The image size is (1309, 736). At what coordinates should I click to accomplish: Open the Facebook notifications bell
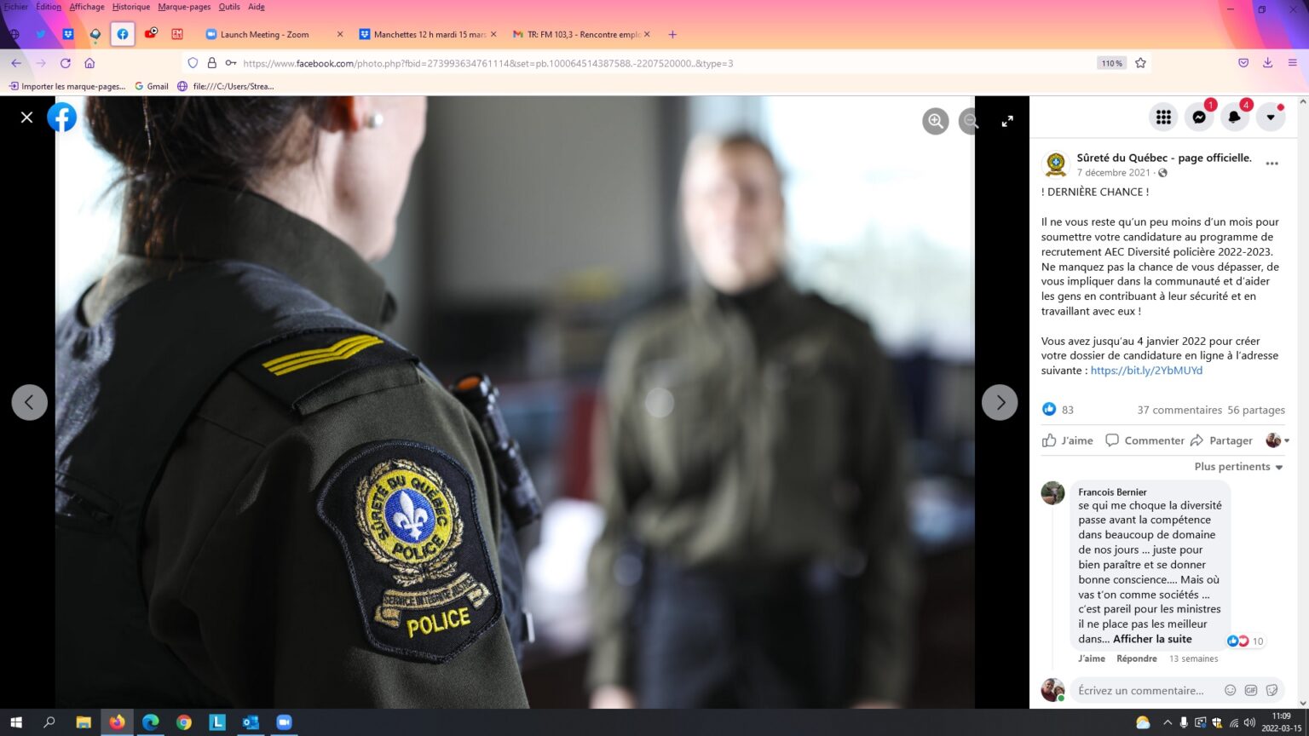[x=1234, y=118]
